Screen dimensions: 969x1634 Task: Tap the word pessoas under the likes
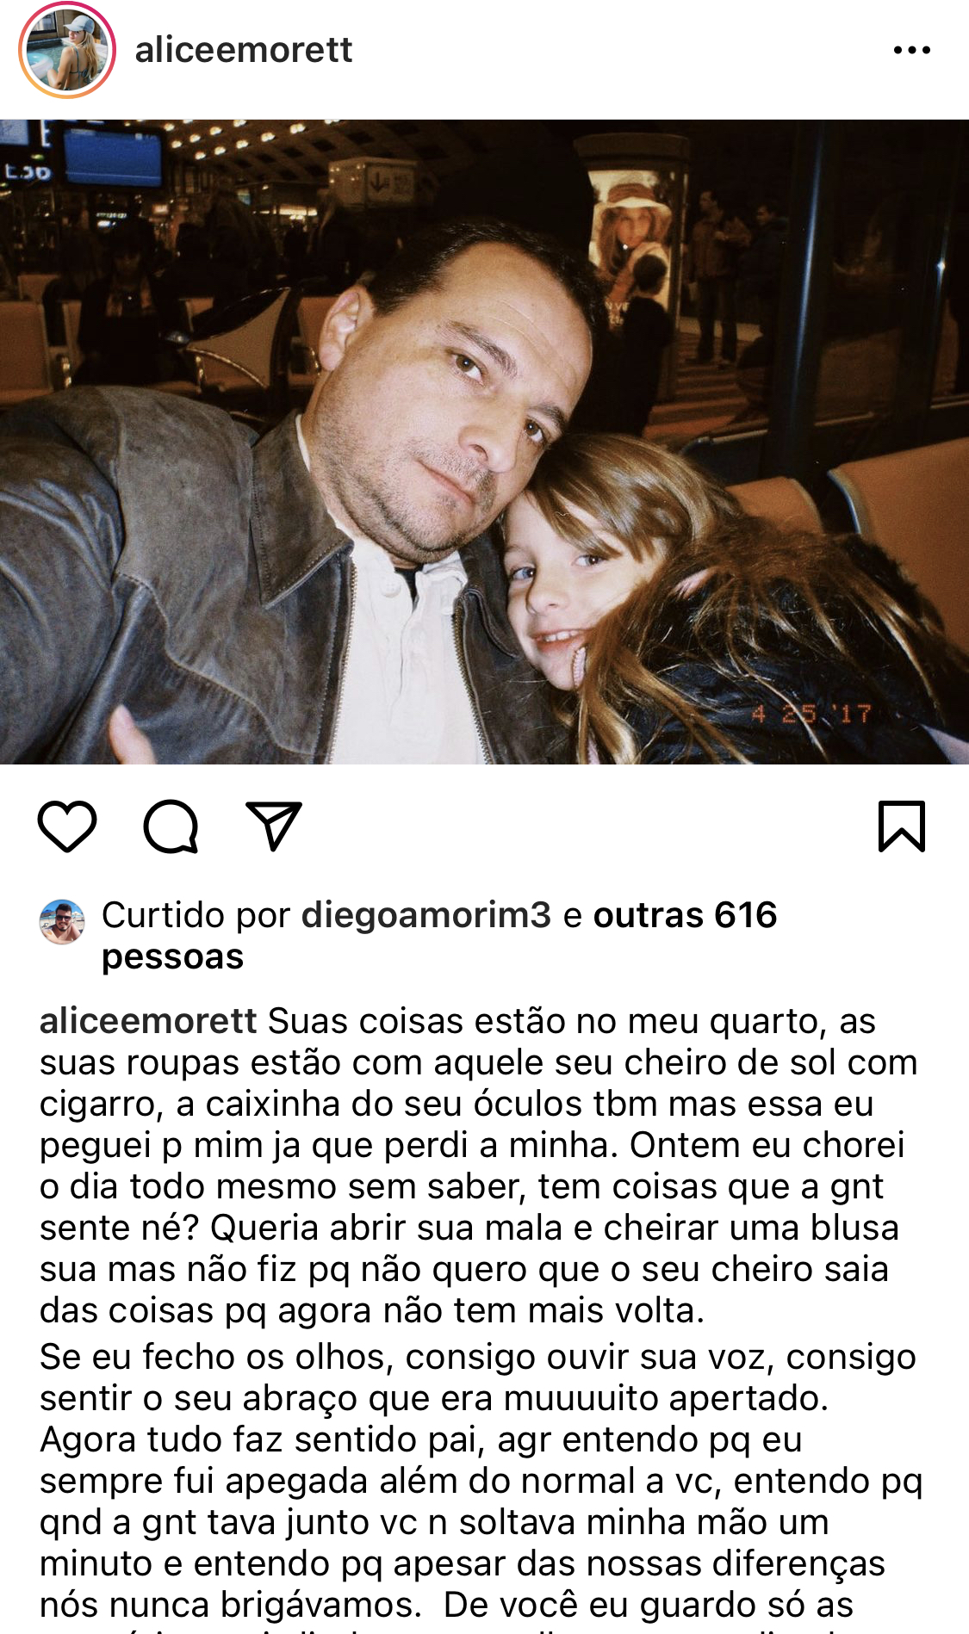[x=172, y=957]
